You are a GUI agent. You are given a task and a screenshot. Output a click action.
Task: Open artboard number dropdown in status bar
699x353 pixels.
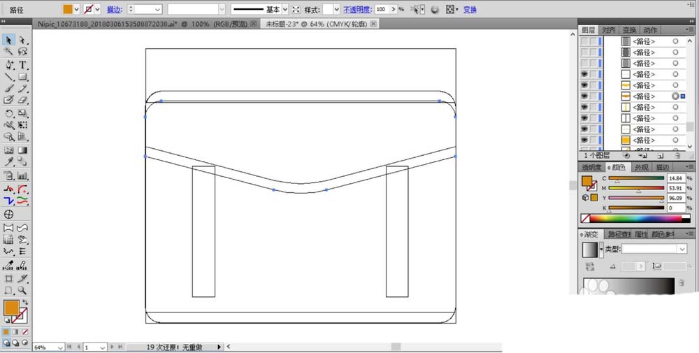click(102, 347)
